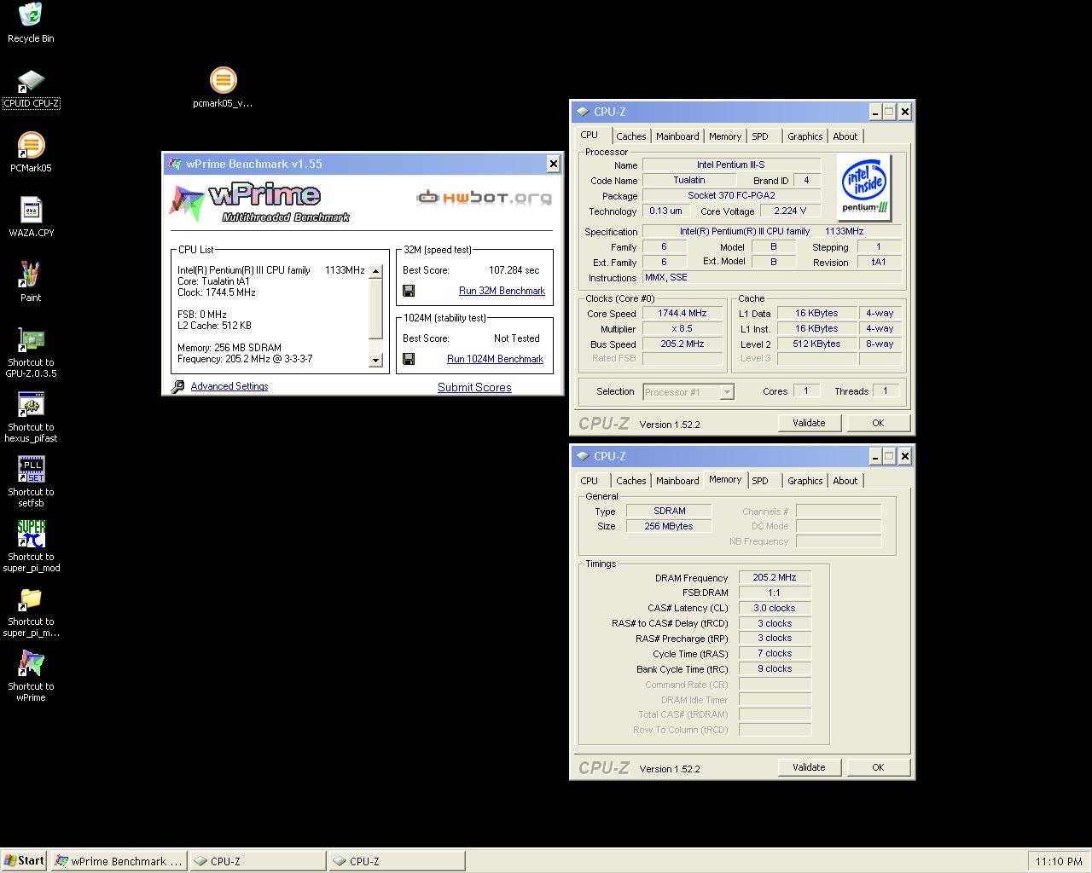Select the super_pi_mod shortcut icon
The height and width of the screenshot is (873, 1092).
pyautogui.click(x=31, y=546)
